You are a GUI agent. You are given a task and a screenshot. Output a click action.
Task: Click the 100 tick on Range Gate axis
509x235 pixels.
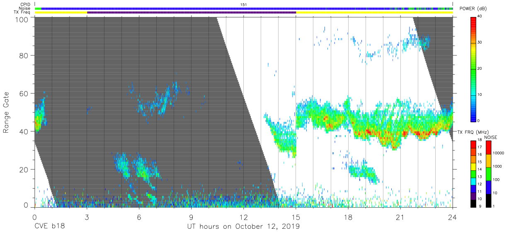click(x=22, y=19)
